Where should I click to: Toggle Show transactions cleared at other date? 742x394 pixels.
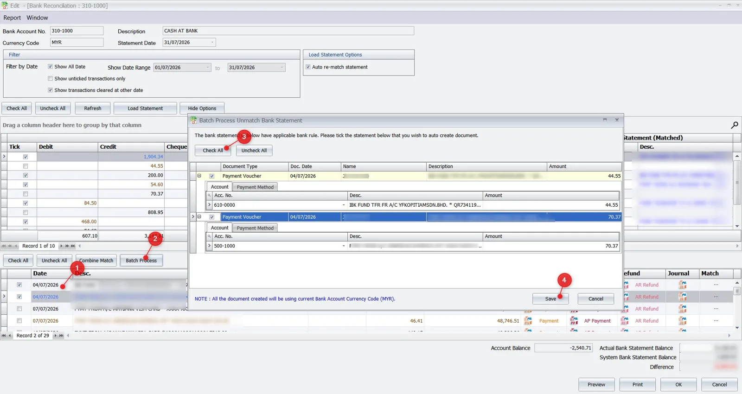coord(50,90)
